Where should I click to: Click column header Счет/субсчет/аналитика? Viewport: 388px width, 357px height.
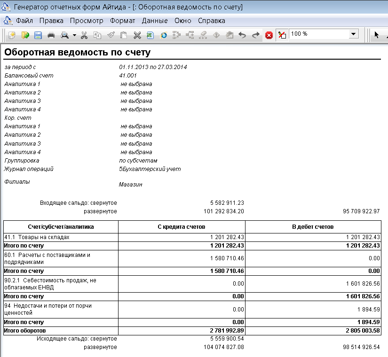pyautogui.click(x=61, y=227)
